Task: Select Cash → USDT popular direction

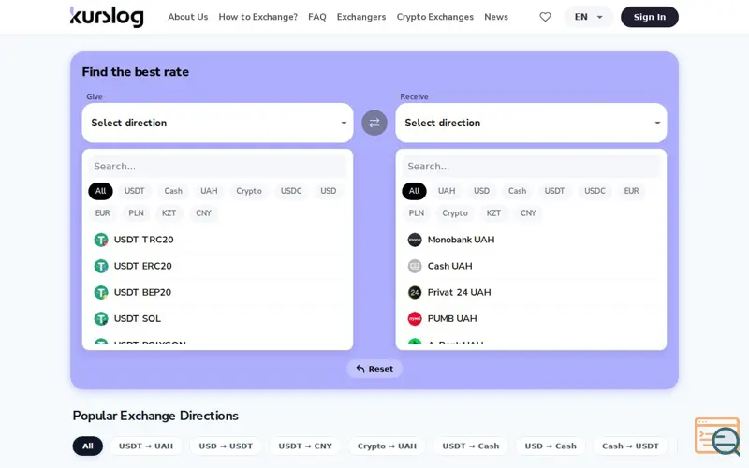Action: tap(630, 446)
